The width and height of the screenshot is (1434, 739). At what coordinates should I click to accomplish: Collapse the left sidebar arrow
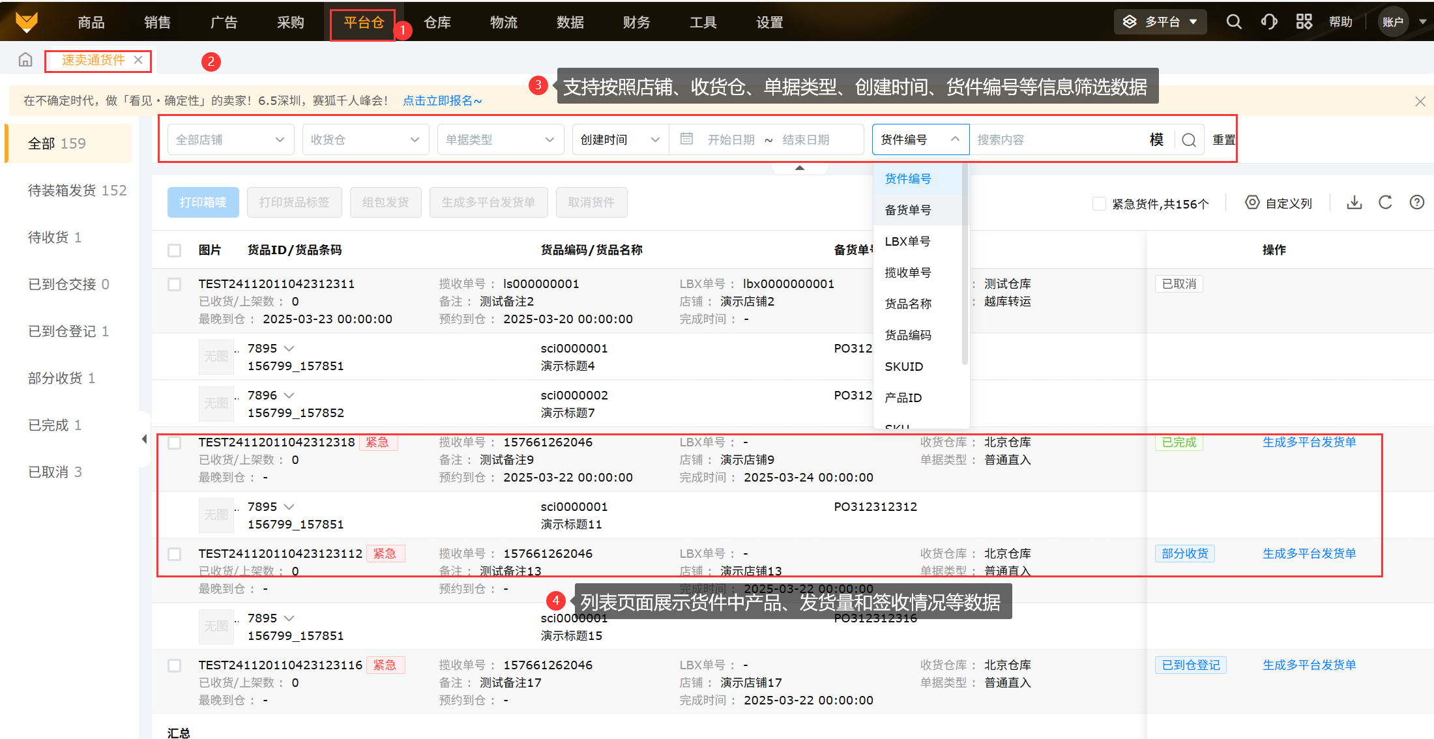[x=144, y=439]
